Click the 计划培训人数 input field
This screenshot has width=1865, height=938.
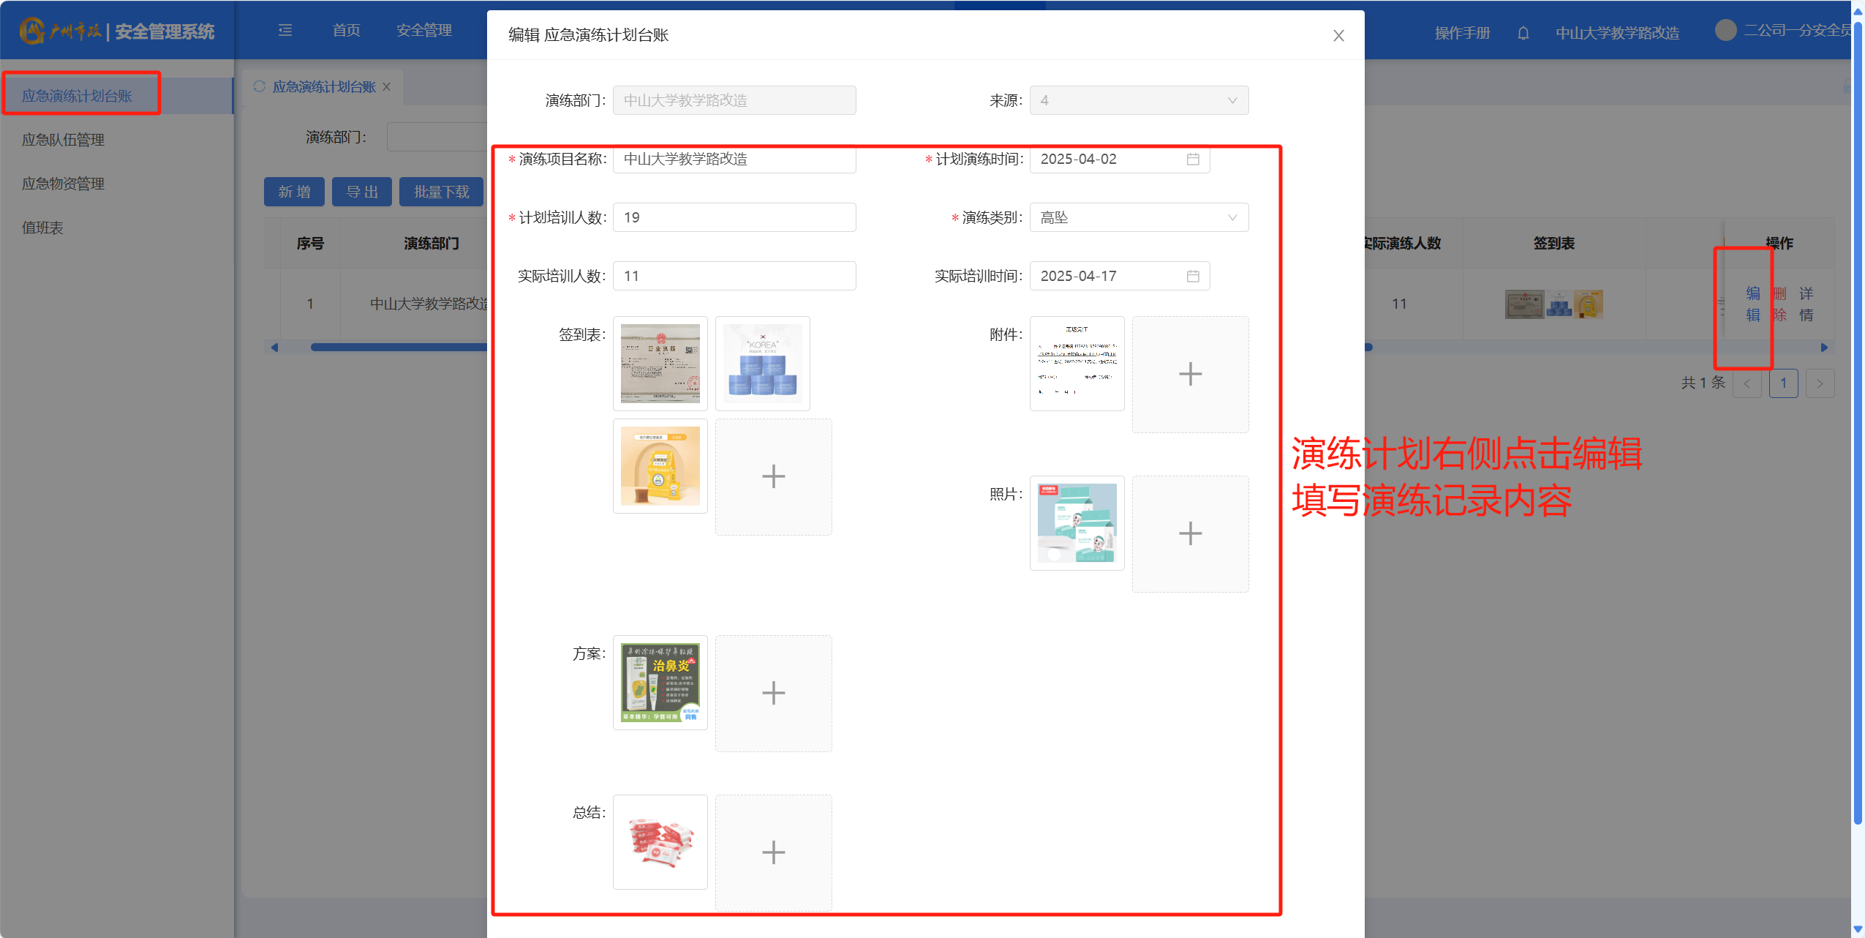734,217
